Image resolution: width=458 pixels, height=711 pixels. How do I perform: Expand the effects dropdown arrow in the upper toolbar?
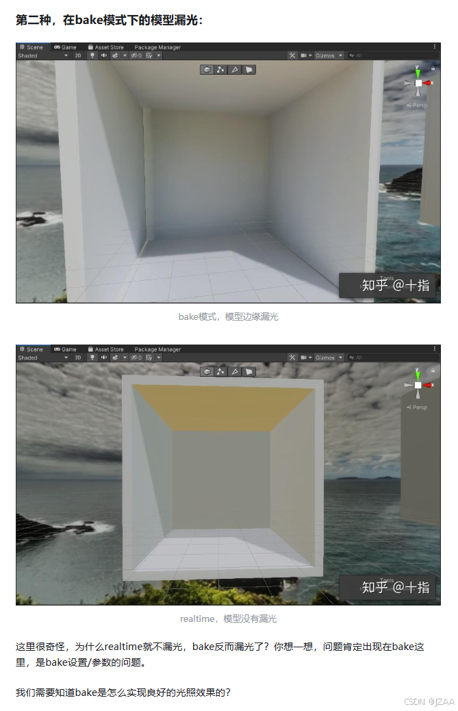click(125, 55)
